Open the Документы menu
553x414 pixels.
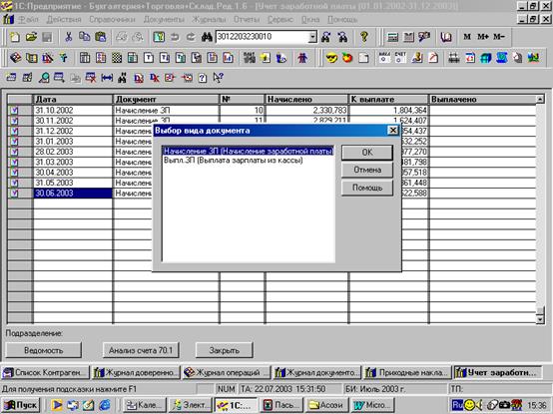tap(164, 19)
